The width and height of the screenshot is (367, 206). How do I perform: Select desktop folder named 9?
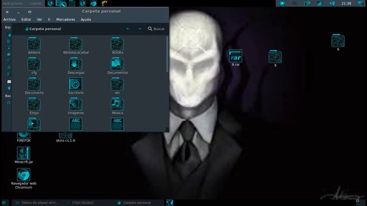click(275, 58)
